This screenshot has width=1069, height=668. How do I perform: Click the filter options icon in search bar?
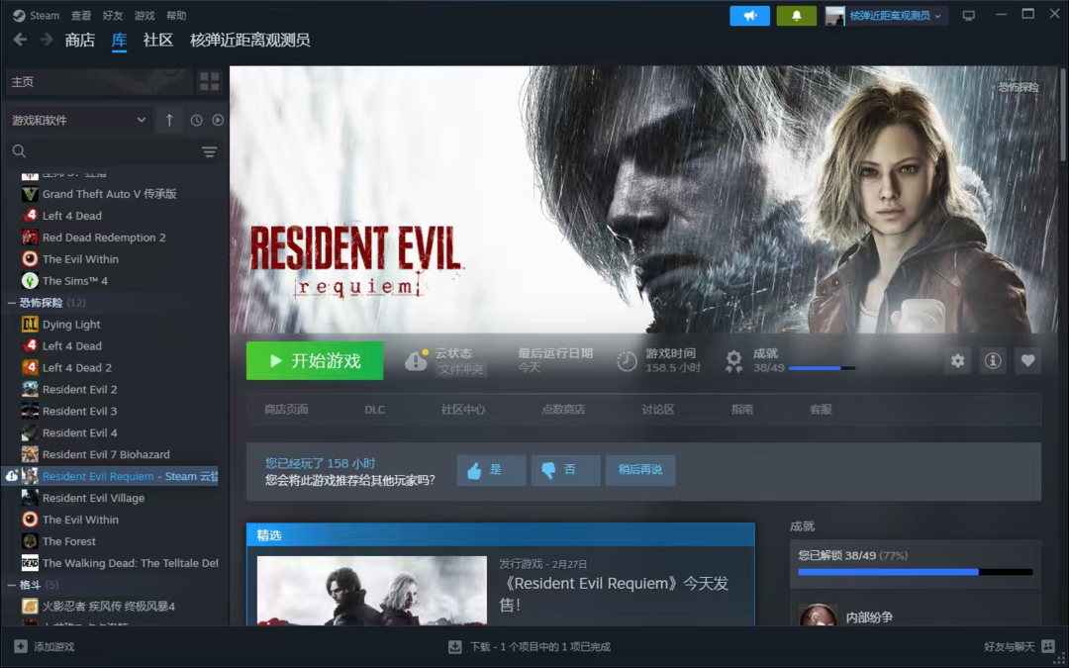pos(209,151)
